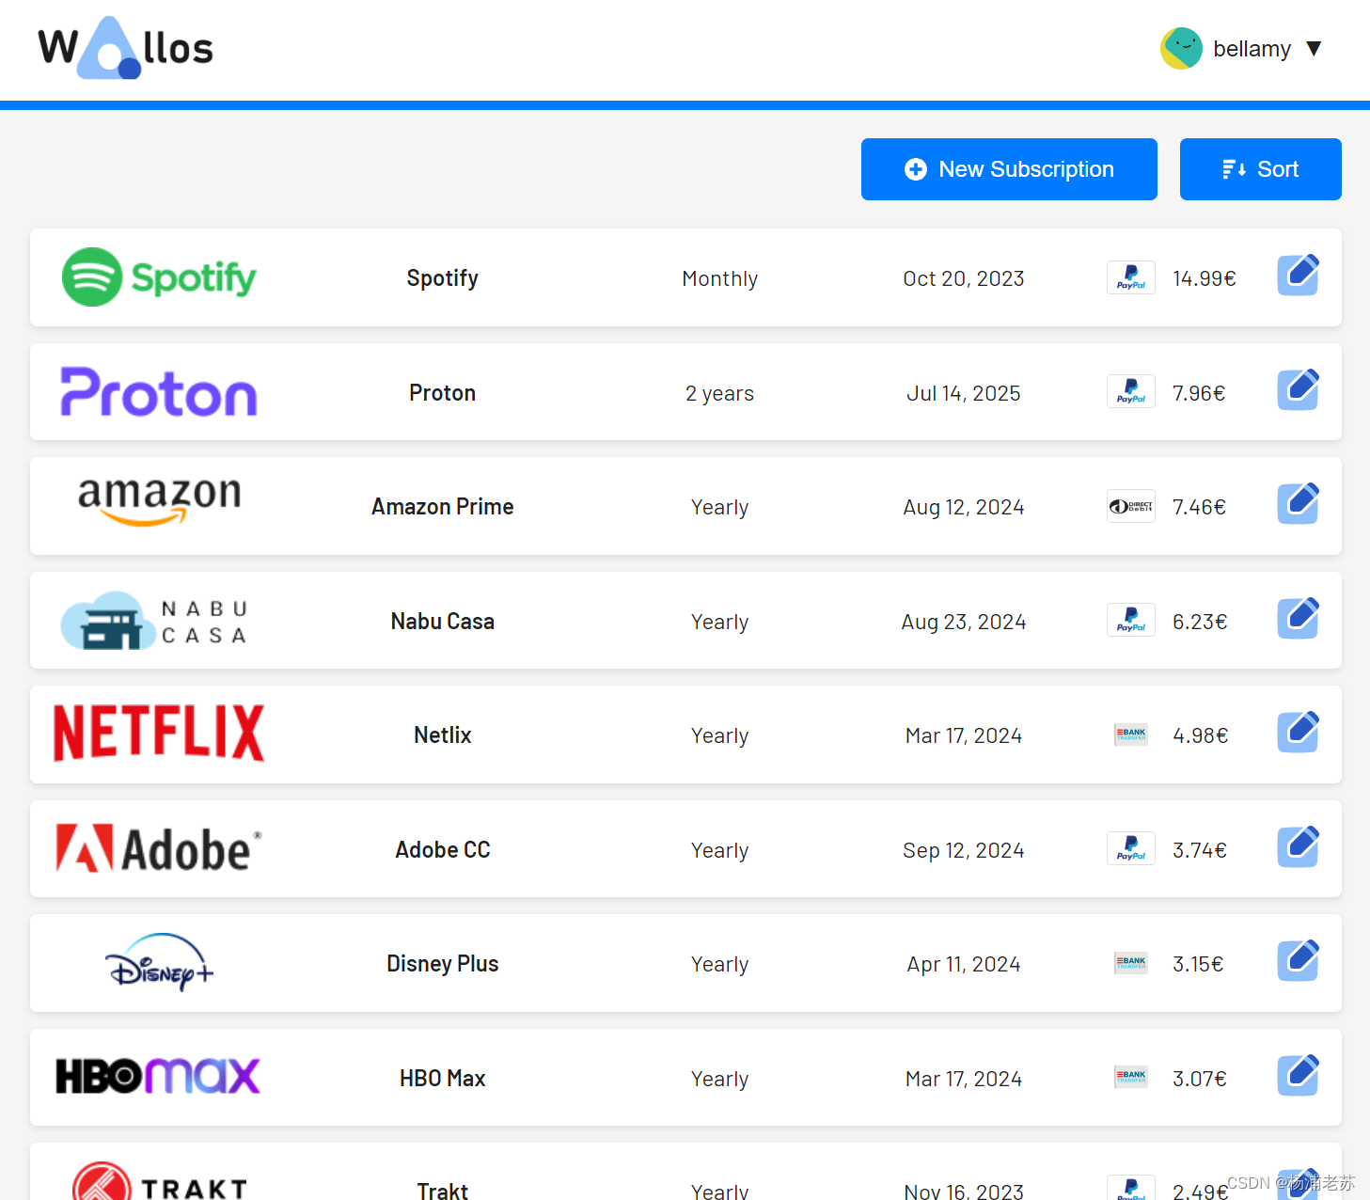Viewport: 1370px width, 1200px height.
Task: Click the 7.46€ price
Action: (x=1199, y=507)
